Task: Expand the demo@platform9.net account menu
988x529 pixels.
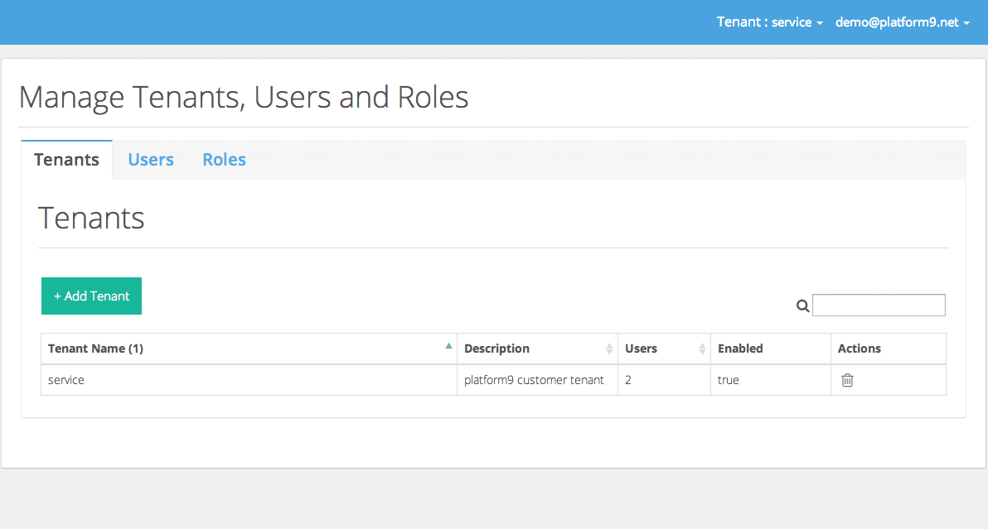Action: click(902, 22)
